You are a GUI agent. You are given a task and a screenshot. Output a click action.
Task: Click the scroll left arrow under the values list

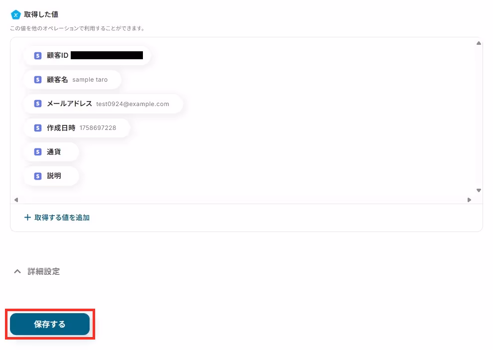click(x=16, y=200)
